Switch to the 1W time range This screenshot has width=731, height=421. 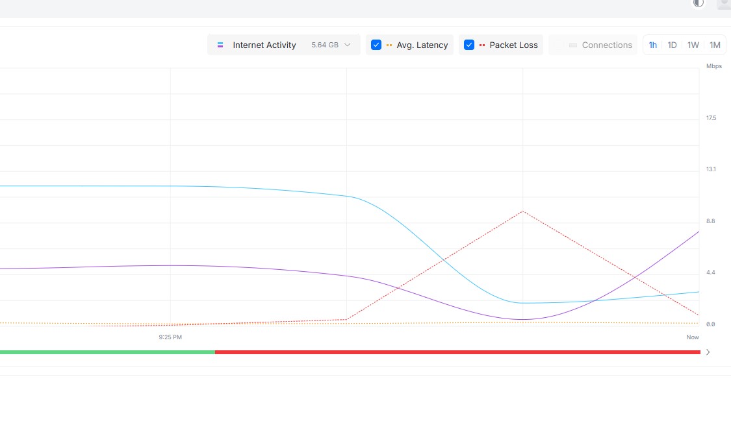pyautogui.click(x=693, y=45)
